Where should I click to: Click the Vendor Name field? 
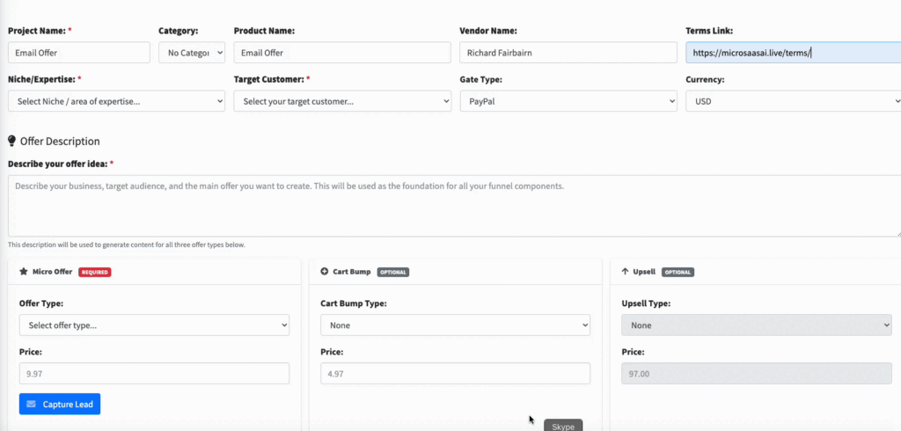point(568,53)
